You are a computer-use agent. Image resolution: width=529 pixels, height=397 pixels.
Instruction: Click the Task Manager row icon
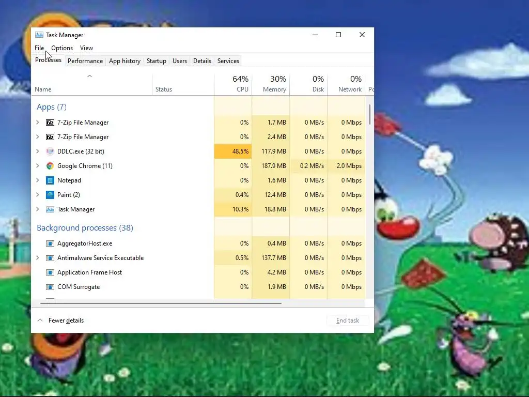[50, 210]
